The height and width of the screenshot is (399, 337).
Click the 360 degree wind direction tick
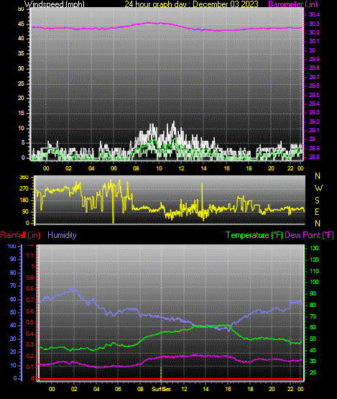tap(24, 178)
